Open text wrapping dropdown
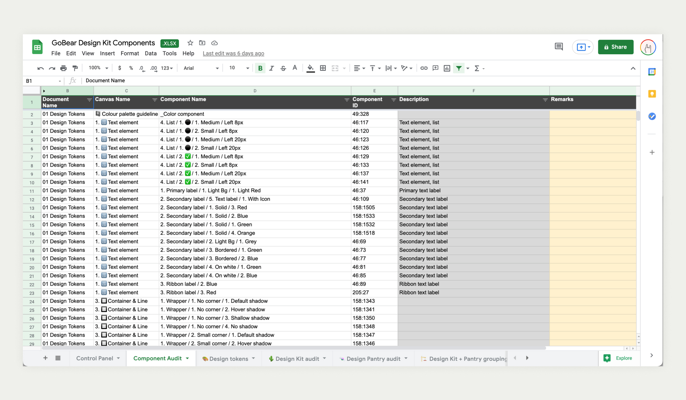The height and width of the screenshot is (400, 686). click(x=391, y=68)
